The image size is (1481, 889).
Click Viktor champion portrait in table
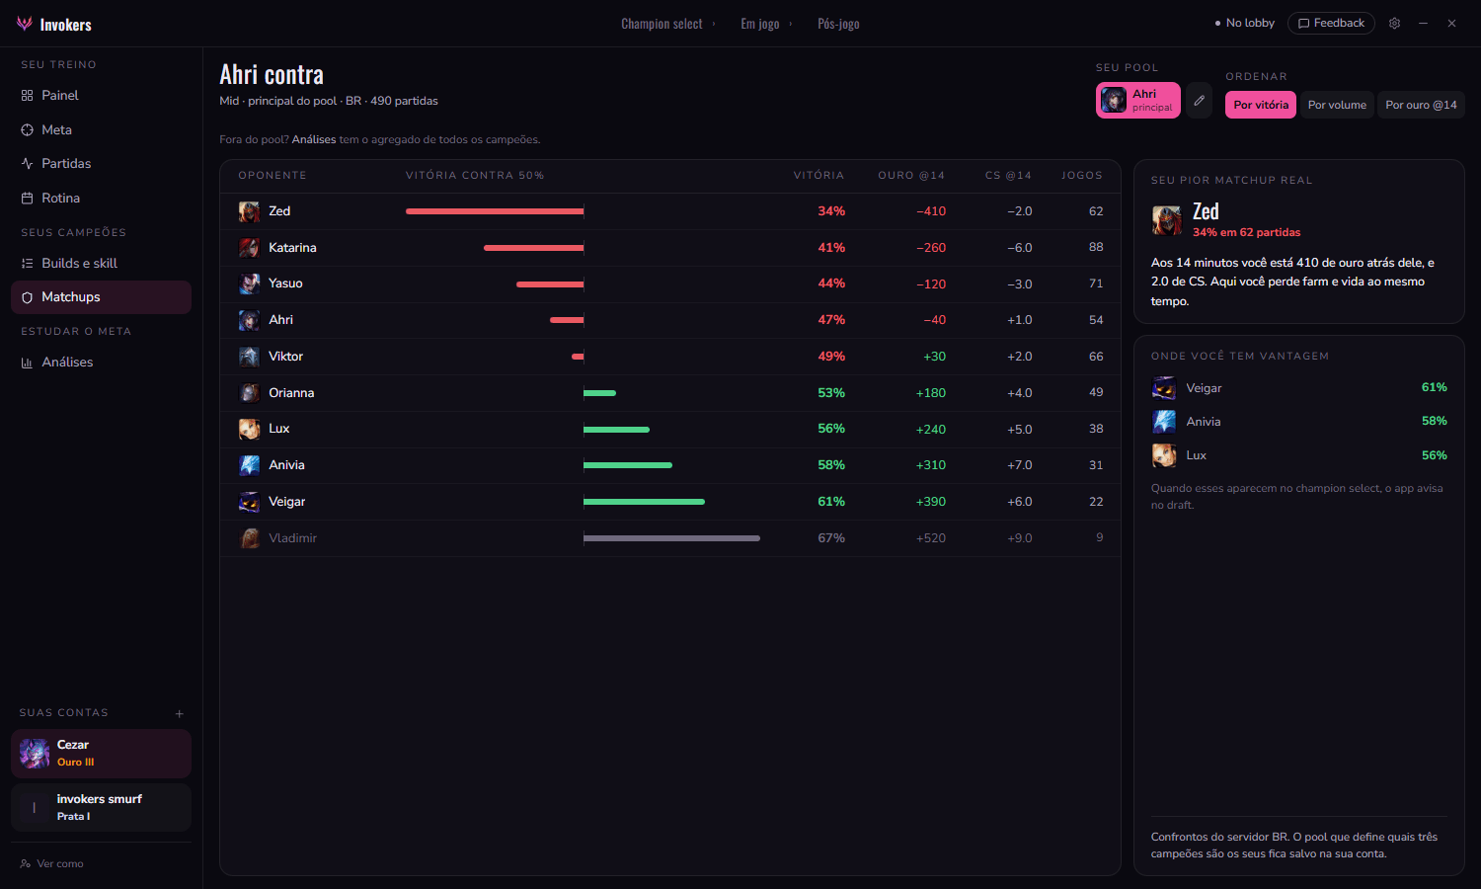tap(249, 357)
